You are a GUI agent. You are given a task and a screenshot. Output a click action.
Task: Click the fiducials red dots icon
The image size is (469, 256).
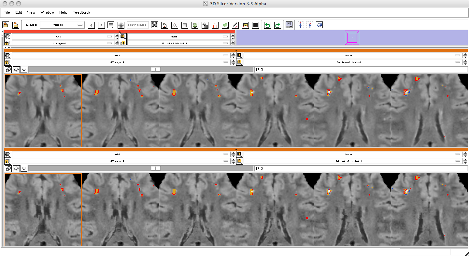tap(215, 25)
